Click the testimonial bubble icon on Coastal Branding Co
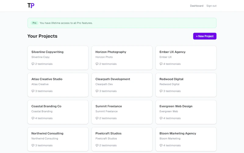 pos(33,118)
